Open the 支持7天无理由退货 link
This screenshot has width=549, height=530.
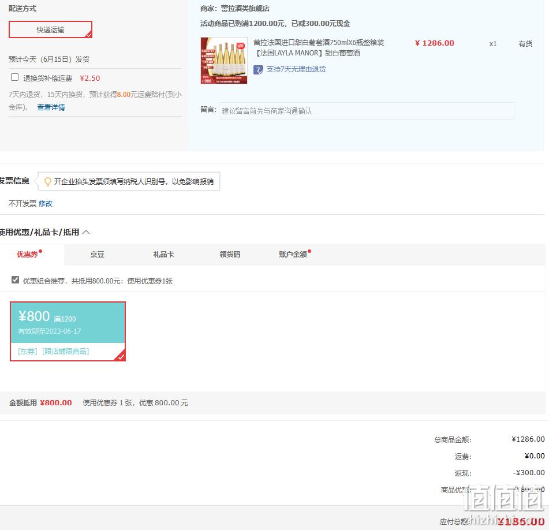[296, 69]
